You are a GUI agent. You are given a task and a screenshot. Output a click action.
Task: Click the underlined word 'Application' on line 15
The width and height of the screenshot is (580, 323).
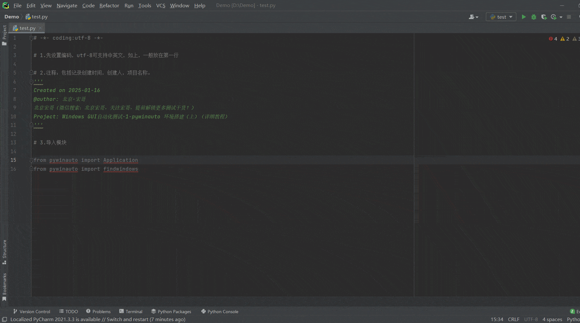coord(121,160)
